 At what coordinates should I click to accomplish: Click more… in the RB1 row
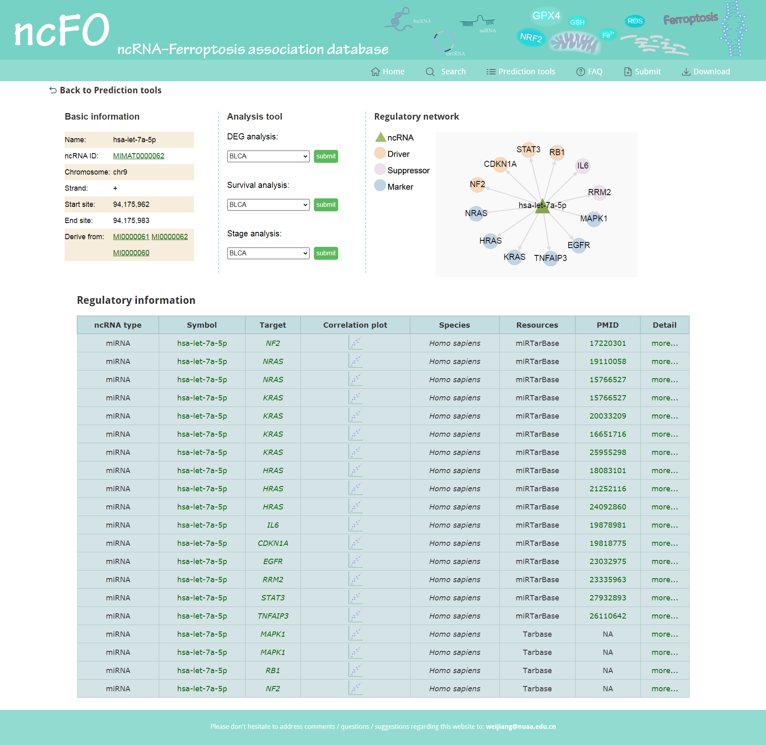pos(665,670)
